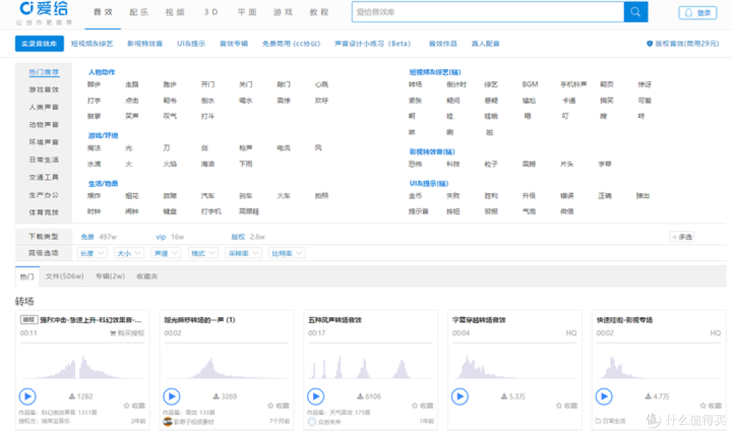Open the 配乐 top navigation item
Image resolution: width=732 pixels, height=435 pixels.
tap(139, 12)
